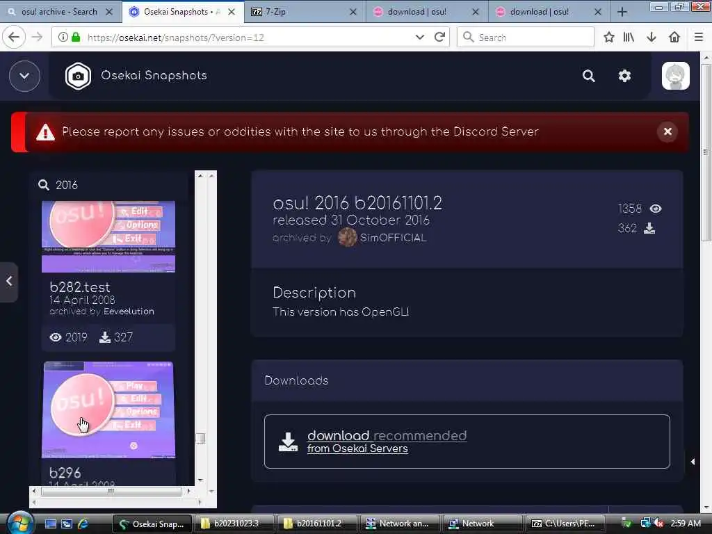Open Eeveelution's archiver profile link
Screen dimensions: 712x534
[129, 311]
